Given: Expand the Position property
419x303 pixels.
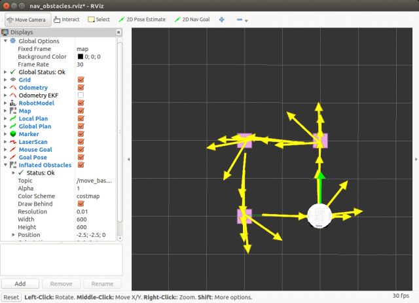Looking at the screenshot, I should coord(13,235).
